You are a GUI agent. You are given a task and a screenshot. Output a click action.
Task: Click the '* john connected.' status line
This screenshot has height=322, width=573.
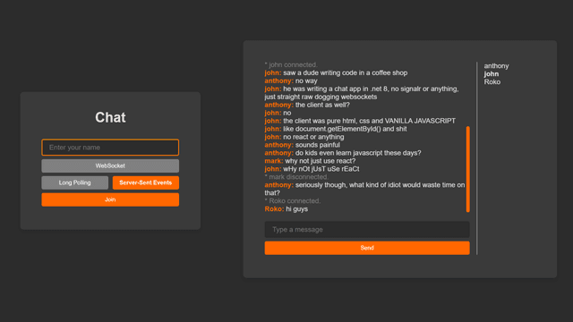(x=291, y=64)
